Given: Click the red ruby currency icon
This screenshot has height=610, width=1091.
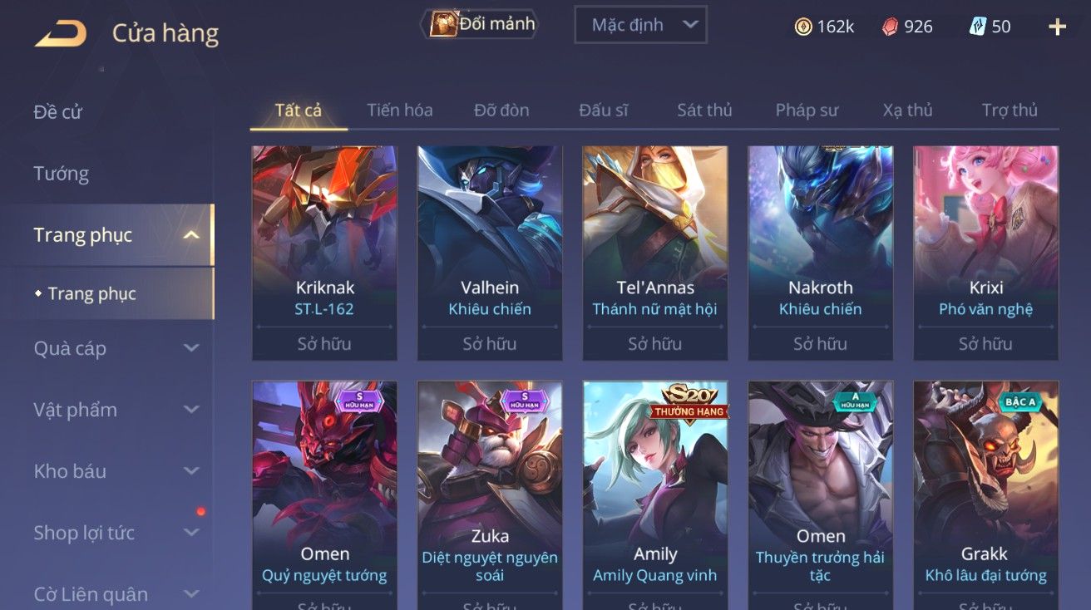Looking at the screenshot, I should click(891, 27).
